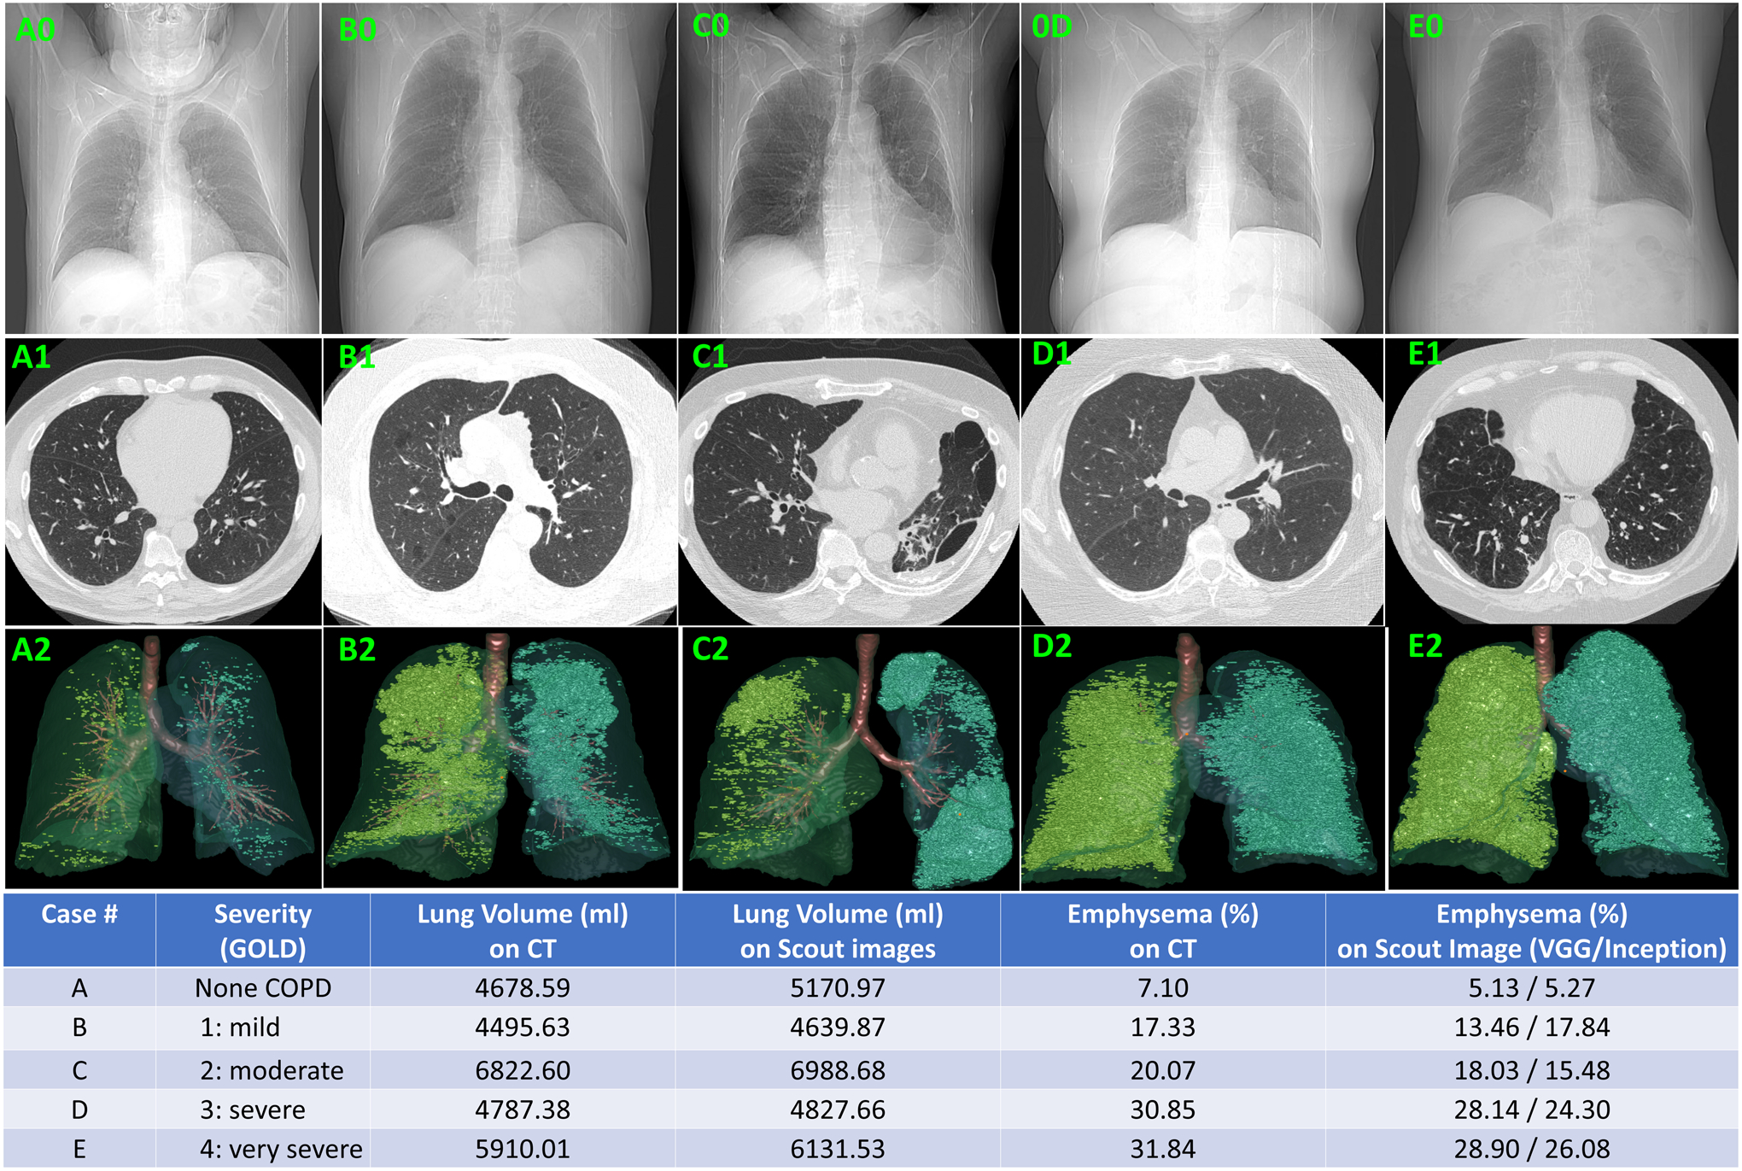This screenshot has height=1171, width=1742.
Task: Click the scout emphysema value '13.46 / 17.84'
Action: [1532, 1028]
